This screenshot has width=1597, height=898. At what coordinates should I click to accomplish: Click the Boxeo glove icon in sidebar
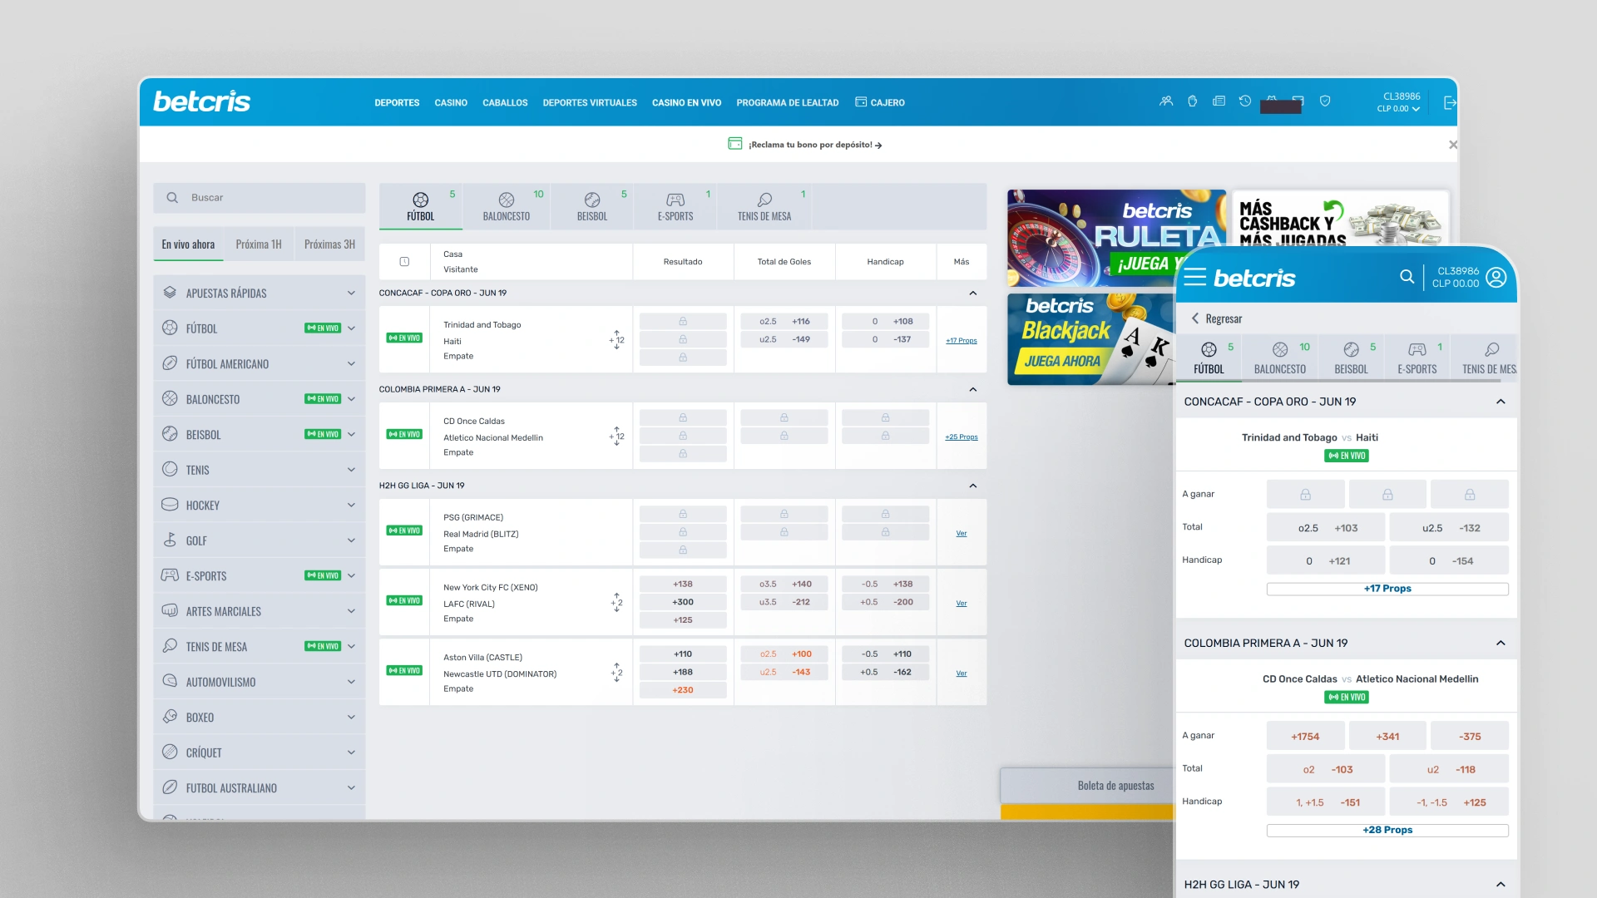coord(170,716)
